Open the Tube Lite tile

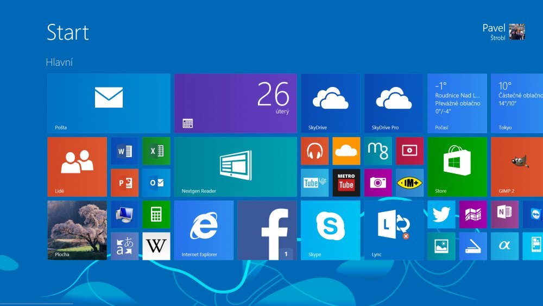315,183
